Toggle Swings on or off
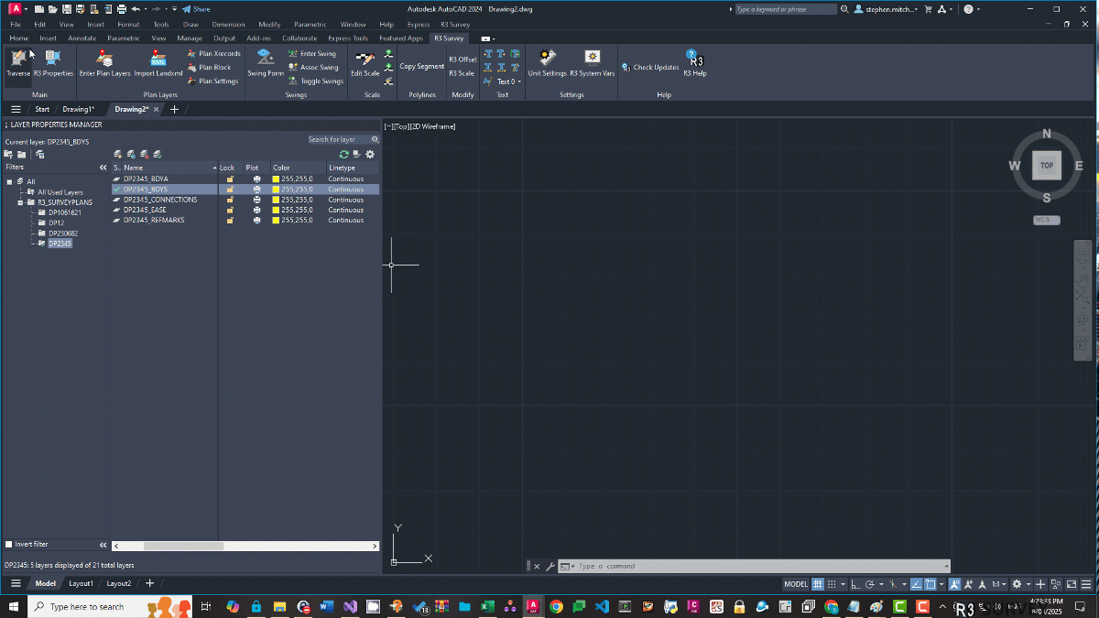The image size is (1099, 618). point(316,81)
